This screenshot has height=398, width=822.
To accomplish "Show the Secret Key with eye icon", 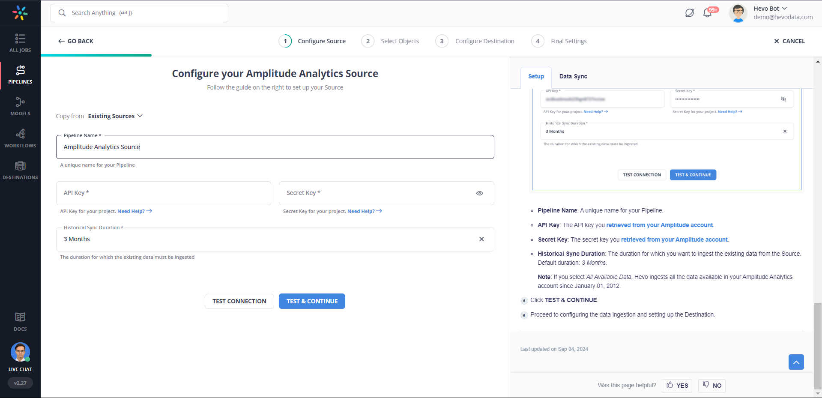I will pyautogui.click(x=480, y=193).
